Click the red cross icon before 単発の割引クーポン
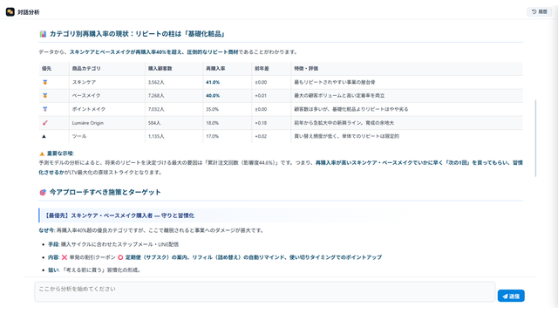Image resolution: width=558 pixels, height=314 pixels. [65, 257]
